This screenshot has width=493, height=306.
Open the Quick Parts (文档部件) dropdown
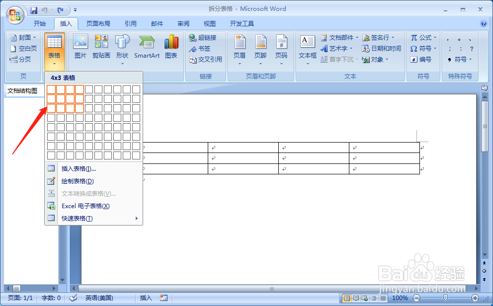point(339,38)
